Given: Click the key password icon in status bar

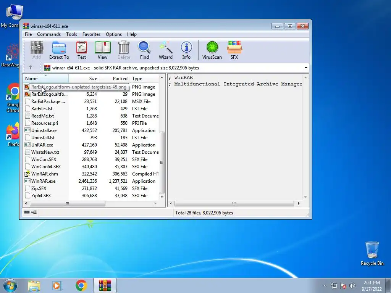Looking at the screenshot, I should 34,212.
